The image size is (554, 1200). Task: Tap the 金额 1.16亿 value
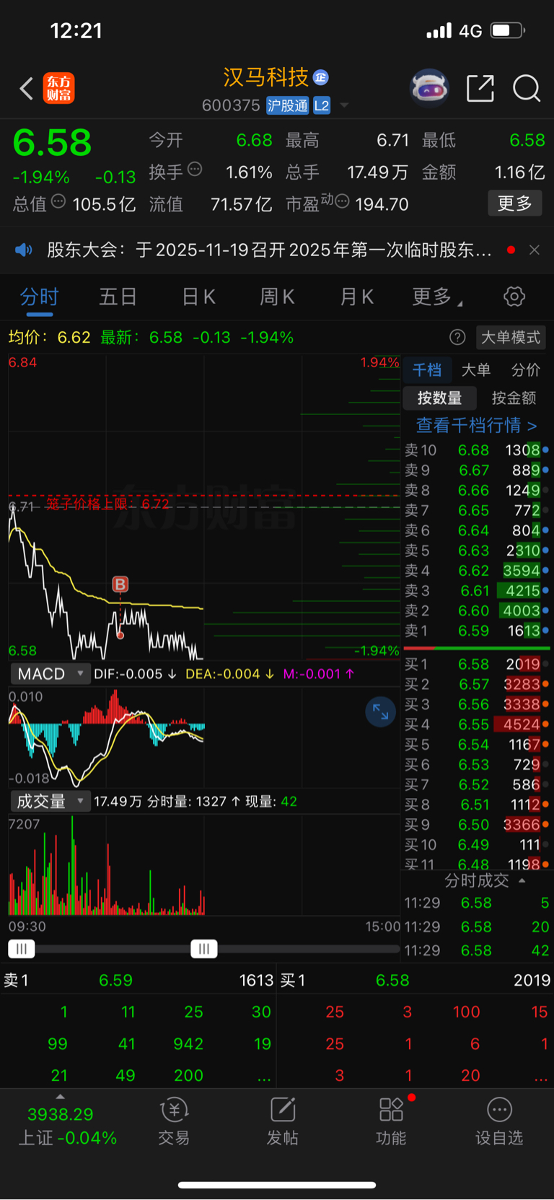pos(519,172)
